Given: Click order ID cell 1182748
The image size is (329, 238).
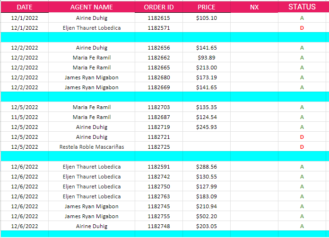Looking at the screenshot, I should 158,226.
